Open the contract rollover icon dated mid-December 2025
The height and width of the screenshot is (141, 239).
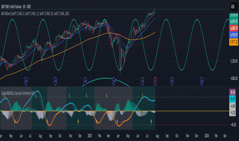202,81
